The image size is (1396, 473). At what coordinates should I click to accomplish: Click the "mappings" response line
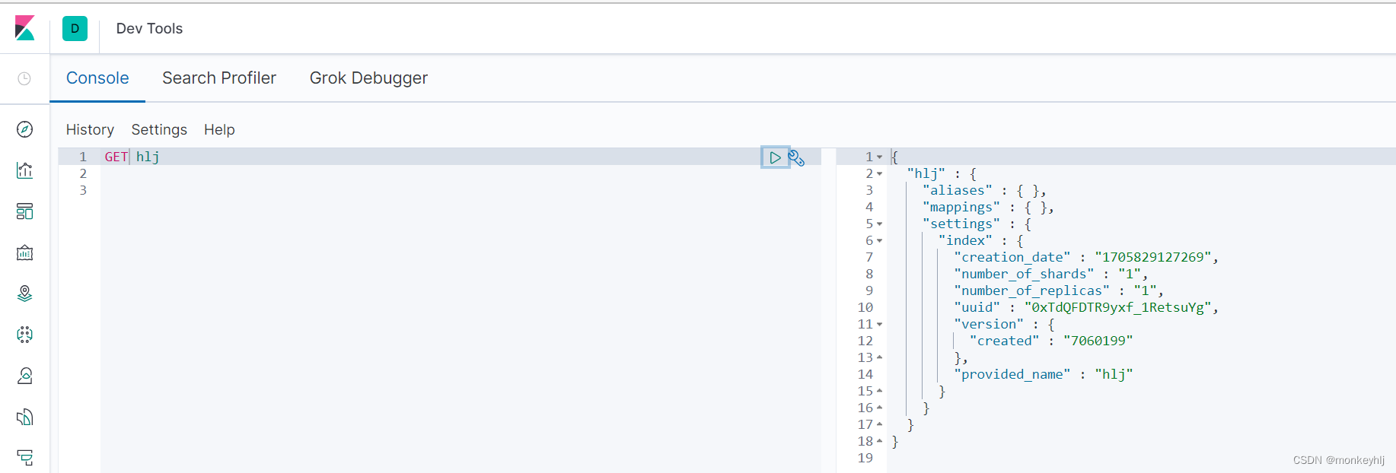pyautogui.click(x=988, y=207)
